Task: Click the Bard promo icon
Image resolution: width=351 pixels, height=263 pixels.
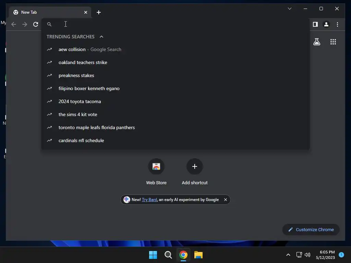Action: [x=127, y=200]
